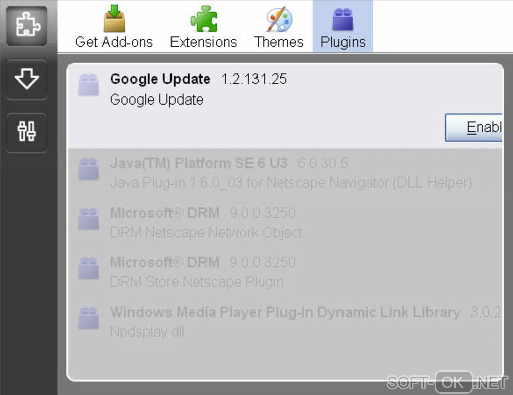Click Google Update plugin brick icon

coord(89,85)
